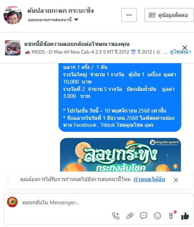The image size is (194, 227).
Task: Open the มอบหมายการสนทนานี้ assignment label
Action: [x=50, y=20]
